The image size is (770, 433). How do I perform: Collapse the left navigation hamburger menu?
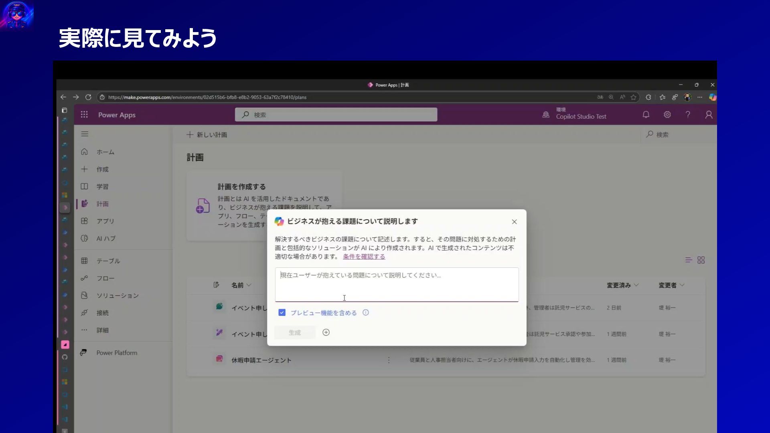point(85,134)
